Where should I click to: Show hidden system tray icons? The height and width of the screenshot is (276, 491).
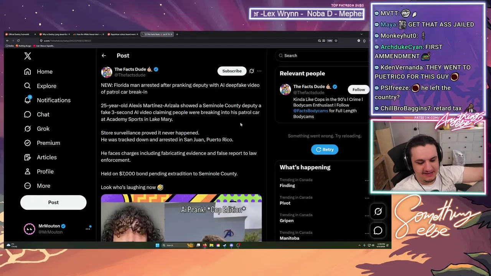coord(359,245)
